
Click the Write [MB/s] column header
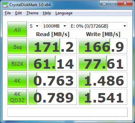(x=103, y=34)
